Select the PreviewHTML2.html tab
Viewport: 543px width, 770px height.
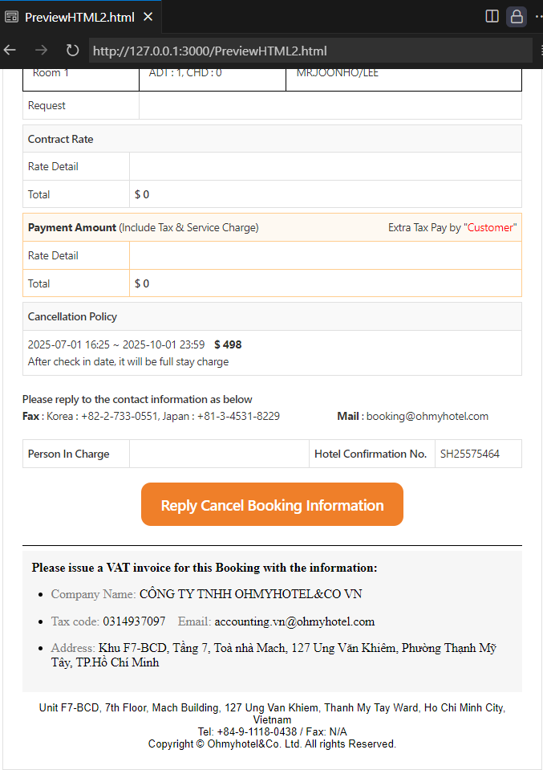79,17
